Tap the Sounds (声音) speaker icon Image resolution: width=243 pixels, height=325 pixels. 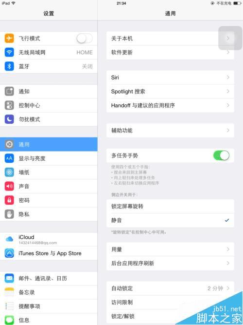coord(9,186)
